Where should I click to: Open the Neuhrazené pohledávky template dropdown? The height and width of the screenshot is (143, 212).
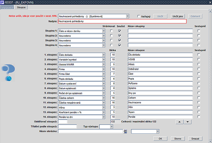[x=128, y=16]
